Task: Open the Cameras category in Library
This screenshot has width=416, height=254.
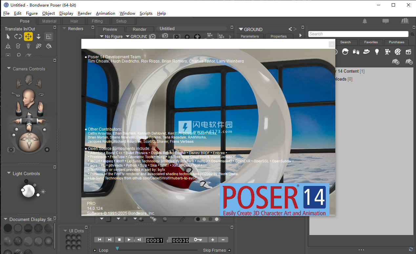Action: coord(387,52)
